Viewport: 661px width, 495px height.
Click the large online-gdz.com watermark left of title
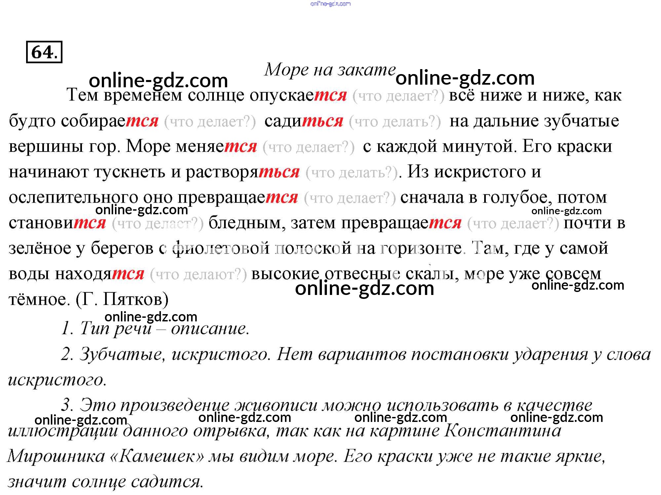click(x=158, y=81)
